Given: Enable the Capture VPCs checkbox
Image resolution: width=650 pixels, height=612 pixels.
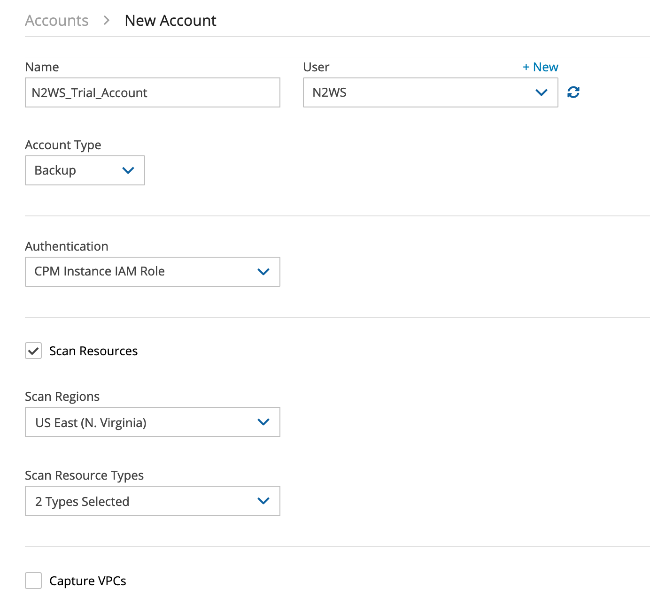Looking at the screenshot, I should point(33,581).
